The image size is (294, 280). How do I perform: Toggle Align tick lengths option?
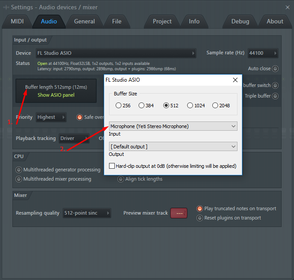click(121, 179)
